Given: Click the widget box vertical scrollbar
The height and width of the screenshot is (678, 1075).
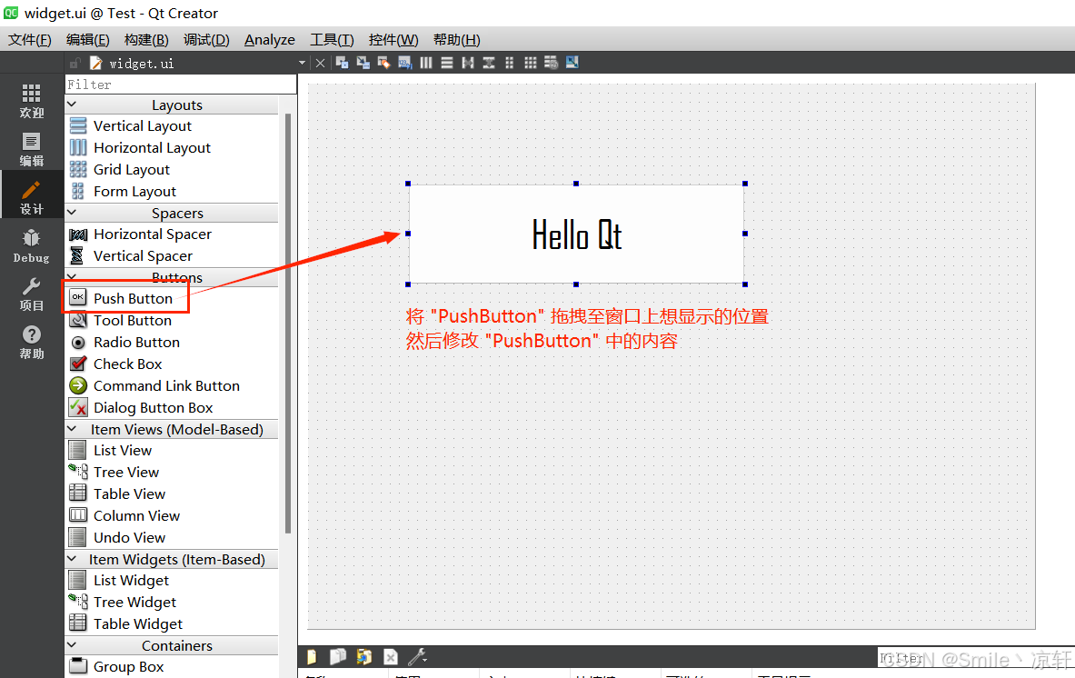Looking at the screenshot, I should coord(288,323).
